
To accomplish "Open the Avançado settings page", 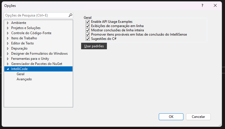I will (x=24, y=79).
